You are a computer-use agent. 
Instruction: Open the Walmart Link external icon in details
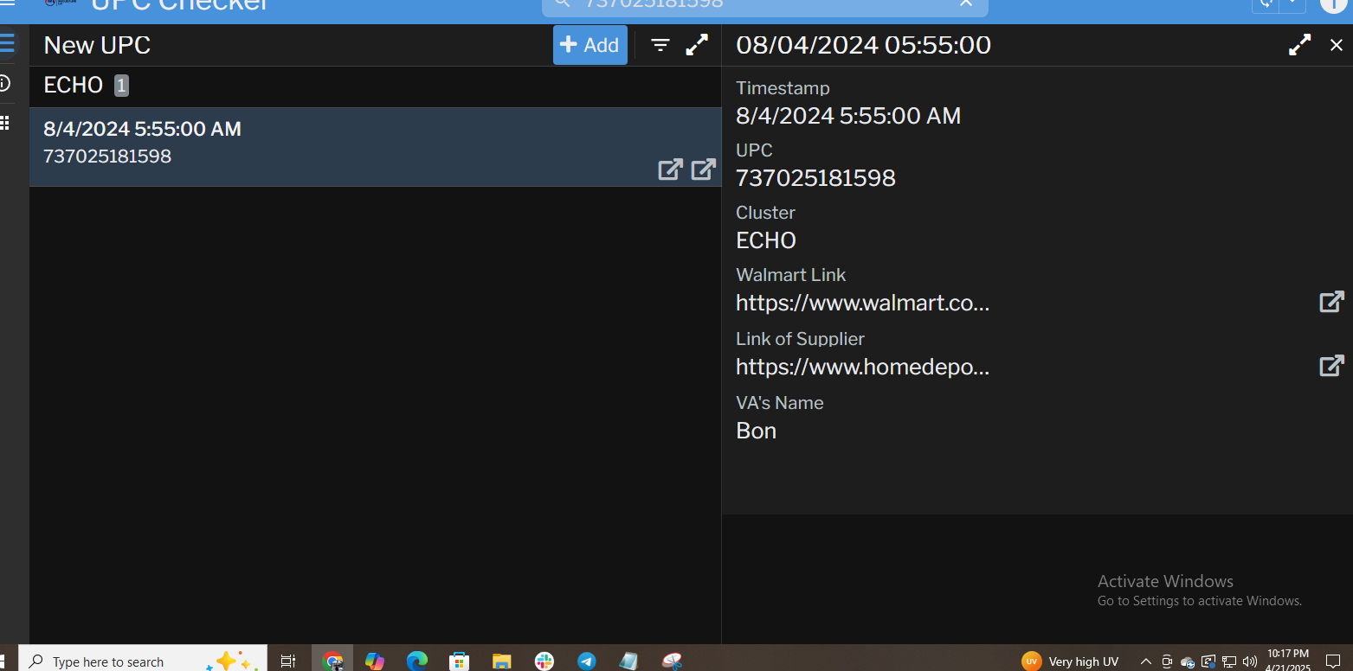click(1330, 302)
